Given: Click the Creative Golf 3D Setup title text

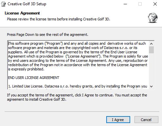Looking at the screenshot, I should (27, 4).
